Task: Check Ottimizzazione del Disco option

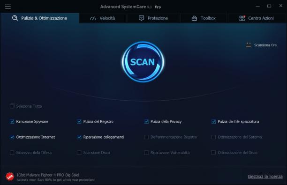Action: click(x=213, y=153)
